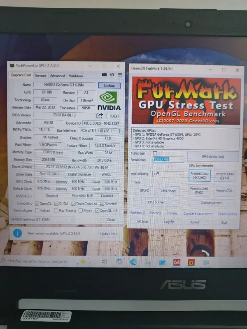Screen dimensions: 247x329
Task: Open the GPU-Z hamburger menu
Action: [x=119, y=75]
